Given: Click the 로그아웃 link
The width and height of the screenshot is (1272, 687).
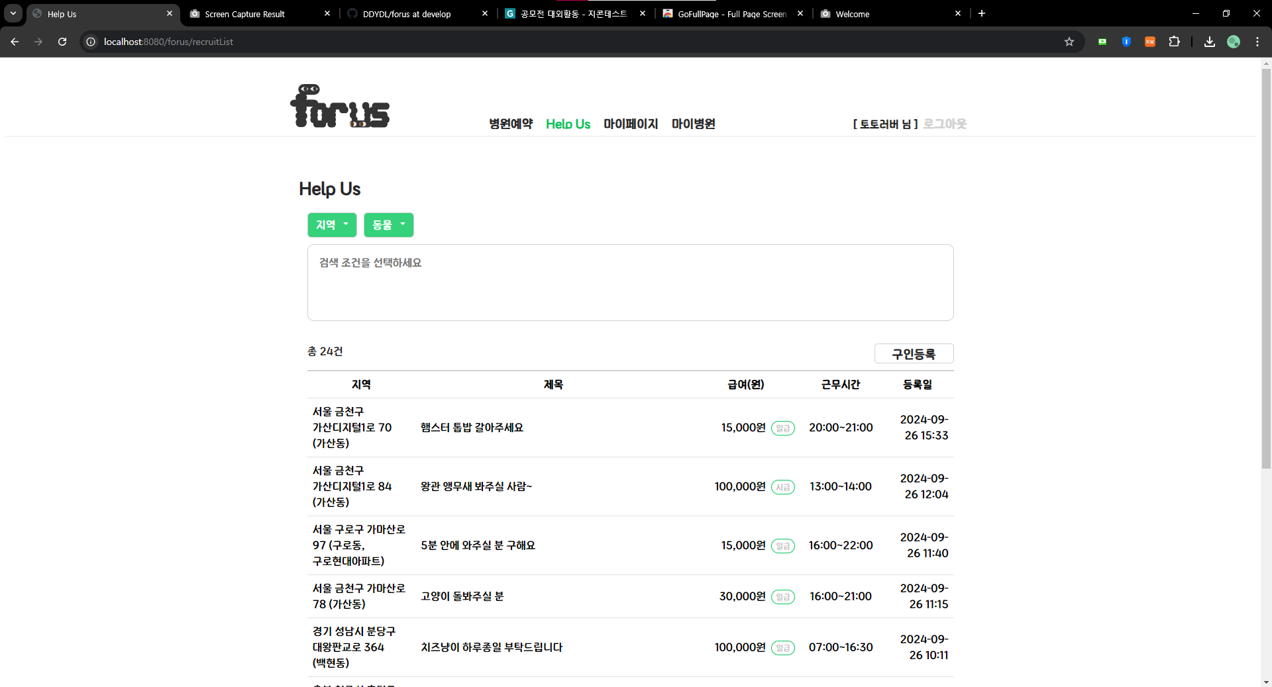Looking at the screenshot, I should tap(945, 124).
